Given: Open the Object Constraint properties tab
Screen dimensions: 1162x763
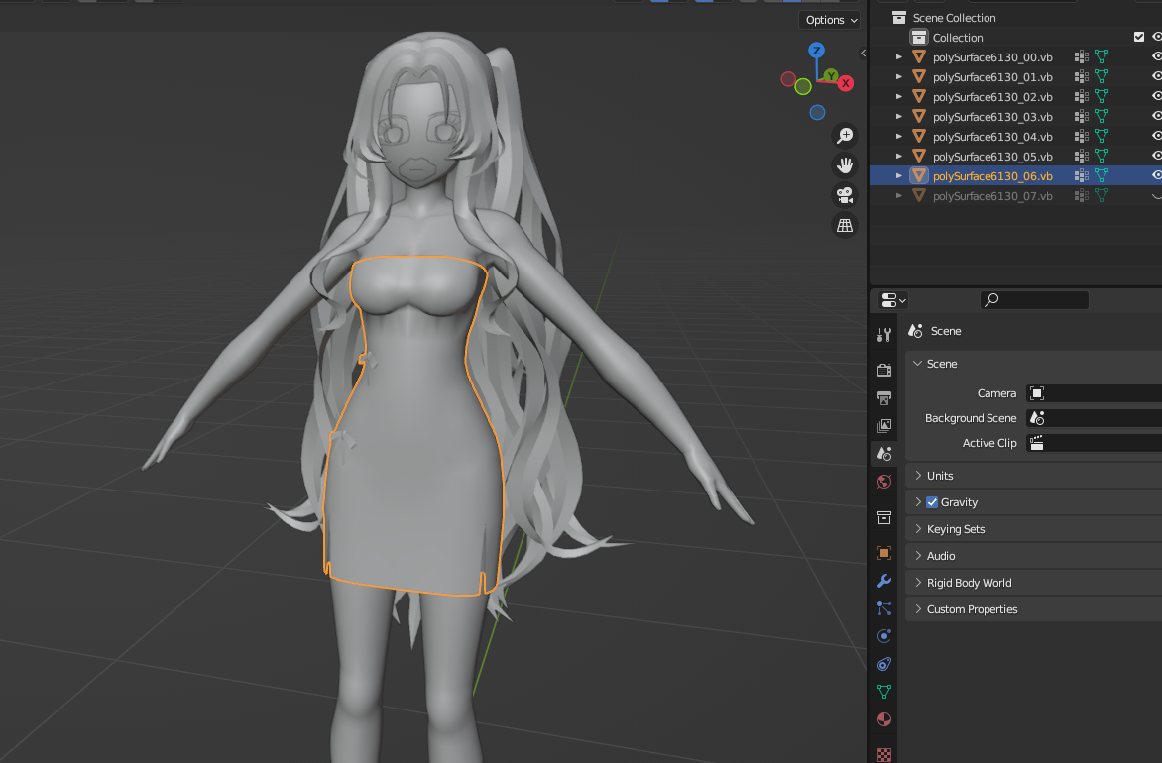Looking at the screenshot, I should coord(884,664).
